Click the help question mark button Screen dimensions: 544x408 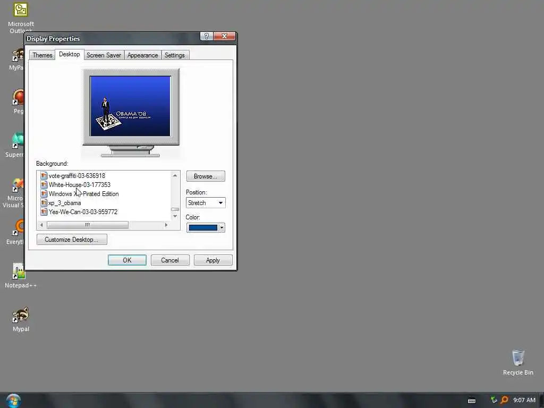pos(207,36)
